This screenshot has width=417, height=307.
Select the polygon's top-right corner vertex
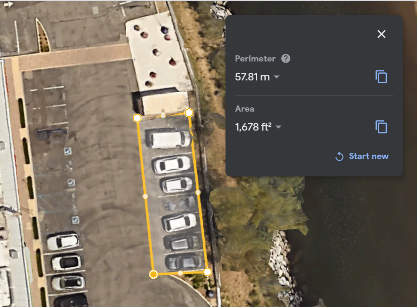tap(189, 113)
